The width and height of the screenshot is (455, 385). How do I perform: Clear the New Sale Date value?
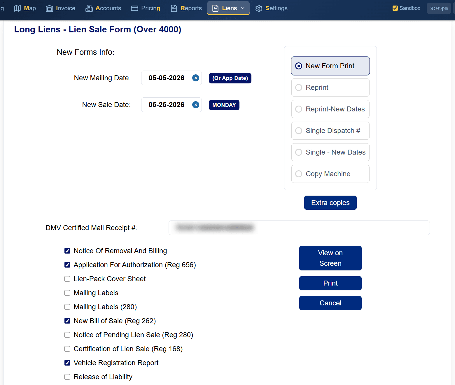pyautogui.click(x=196, y=105)
